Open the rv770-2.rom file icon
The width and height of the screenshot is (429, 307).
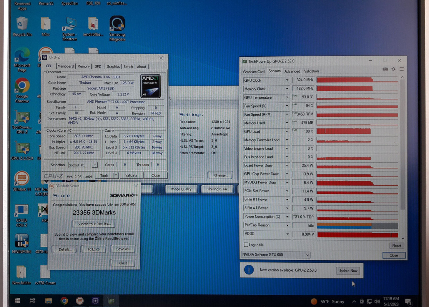point(45,275)
